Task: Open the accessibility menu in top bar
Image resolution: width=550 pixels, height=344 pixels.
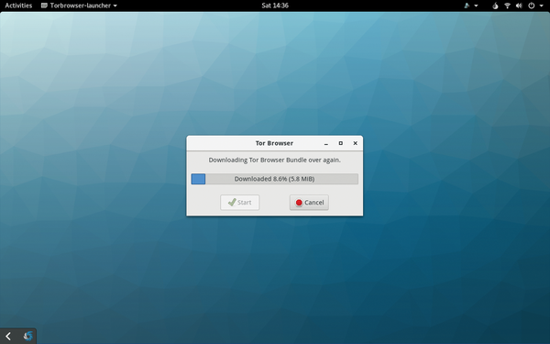Action: [x=467, y=6]
